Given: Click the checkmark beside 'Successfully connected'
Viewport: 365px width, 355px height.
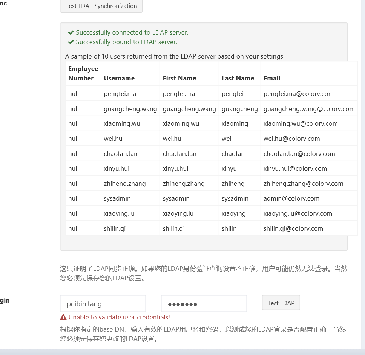Looking at the screenshot, I should [x=71, y=32].
